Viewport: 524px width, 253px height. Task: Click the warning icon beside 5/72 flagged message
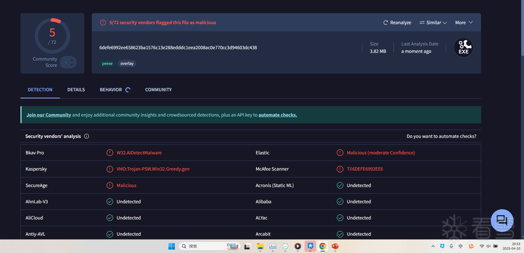click(103, 23)
